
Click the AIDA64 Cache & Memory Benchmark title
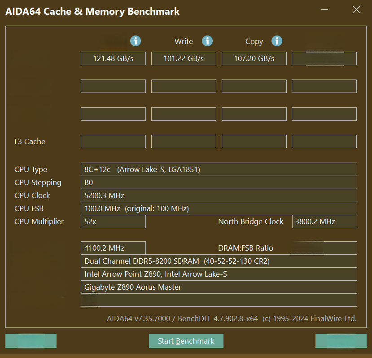point(92,11)
